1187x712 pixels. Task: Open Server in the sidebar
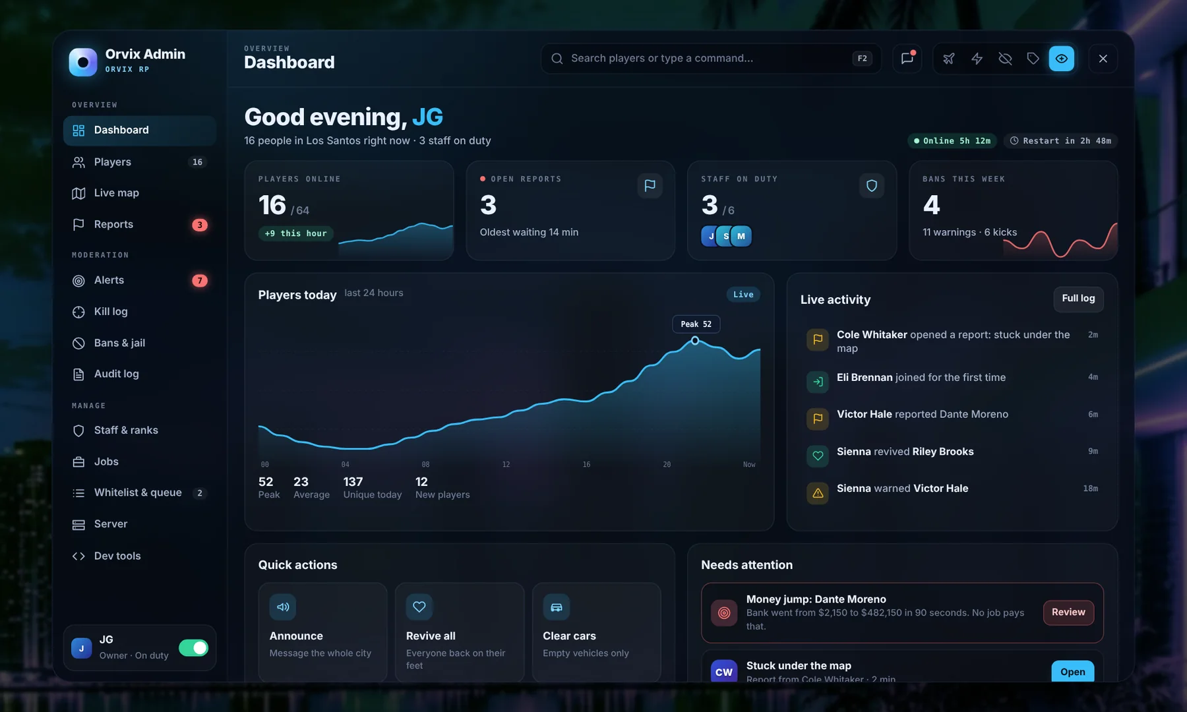click(x=140, y=524)
